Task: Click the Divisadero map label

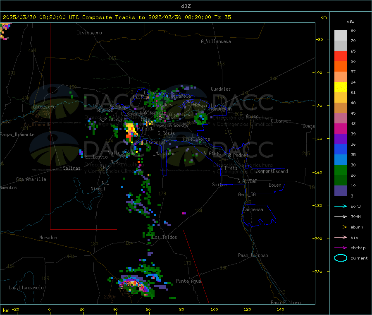Action: click(x=89, y=33)
